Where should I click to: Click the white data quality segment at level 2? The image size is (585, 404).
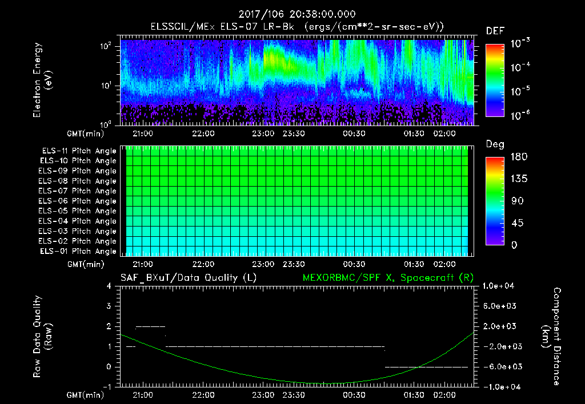click(151, 326)
